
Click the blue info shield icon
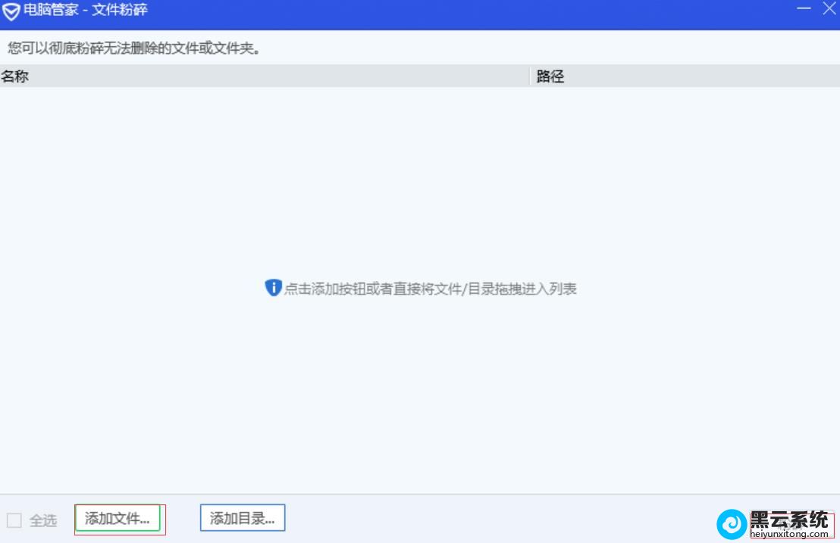click(273, 288)
